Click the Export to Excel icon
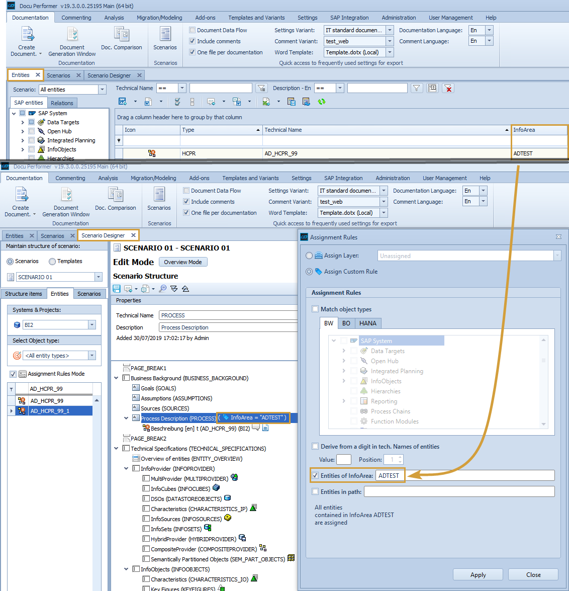The image size is (569, 591). [x=265, y=101]
